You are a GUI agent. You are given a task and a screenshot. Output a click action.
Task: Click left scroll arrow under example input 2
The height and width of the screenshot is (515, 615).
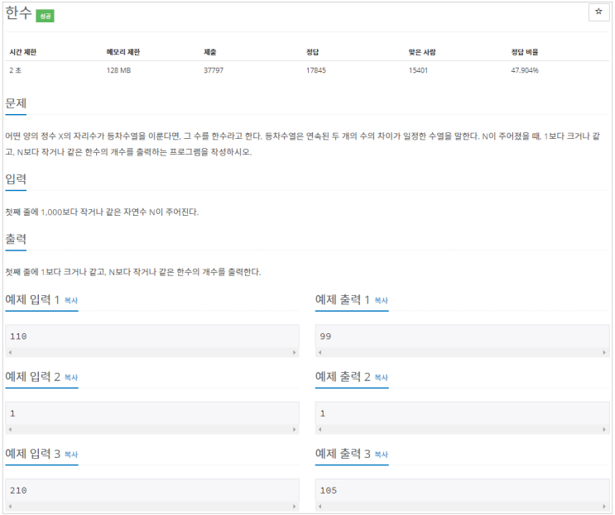tap(10, 430)
